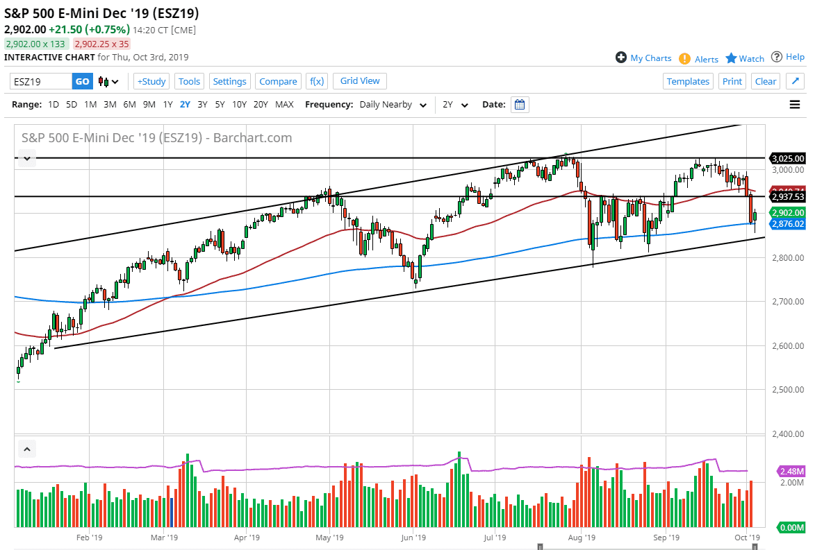Image resolution: width=815 pixels, height=550 pixels.
Task: Select the candlestick chart style icon
Action: [x=102, y=81]
